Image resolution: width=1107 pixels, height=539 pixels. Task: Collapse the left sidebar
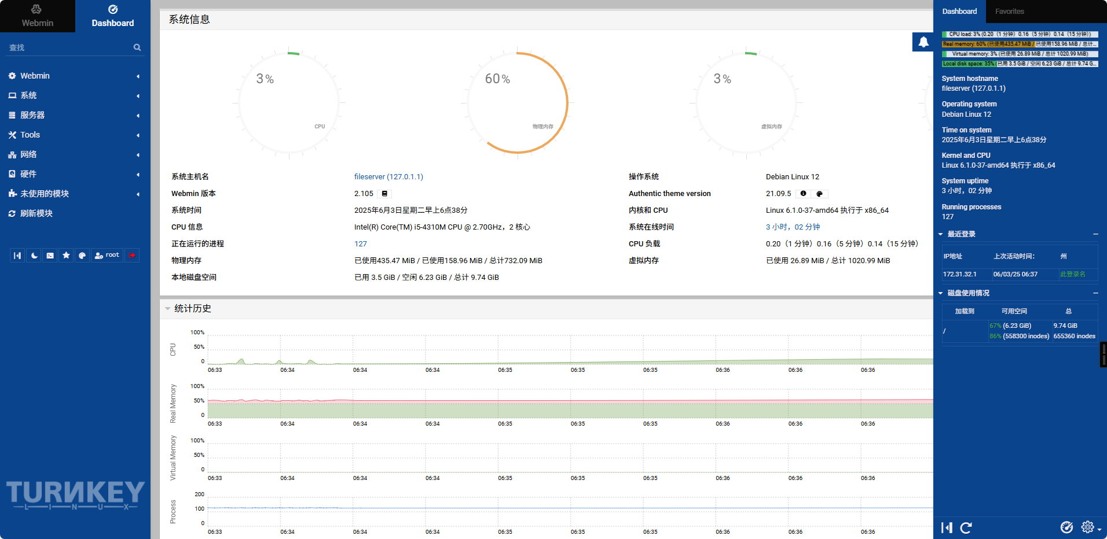(x=17, y=255)
